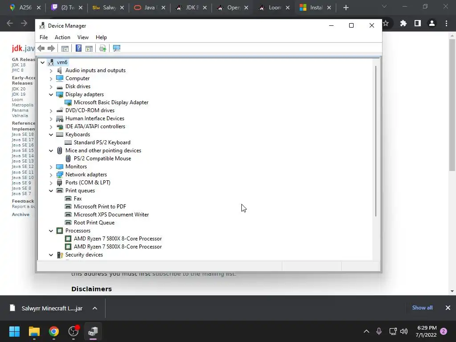Click the Monitors category icon

point(60,167)
